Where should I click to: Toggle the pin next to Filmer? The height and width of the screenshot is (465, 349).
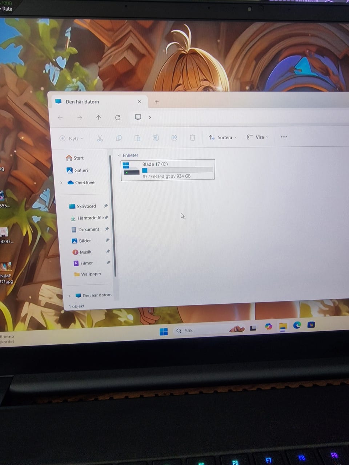[108, 262]
